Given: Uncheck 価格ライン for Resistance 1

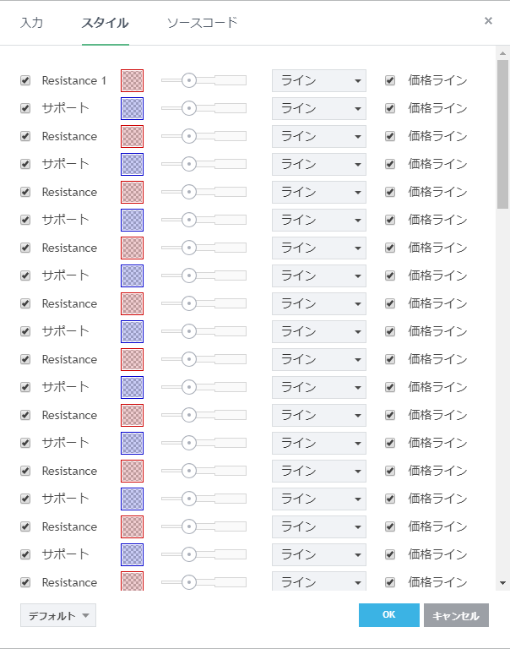Looking at the screenshot, I should pos(390,81).
